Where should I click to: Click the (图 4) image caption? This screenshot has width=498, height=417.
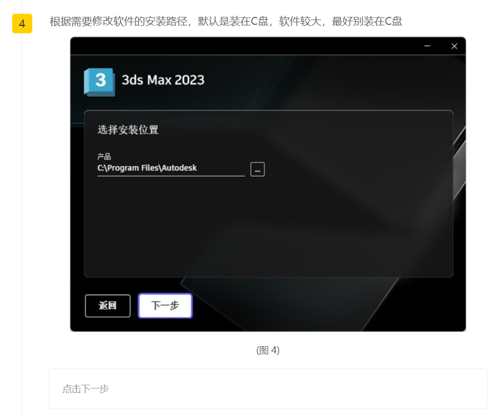click(x=268, y=350)
